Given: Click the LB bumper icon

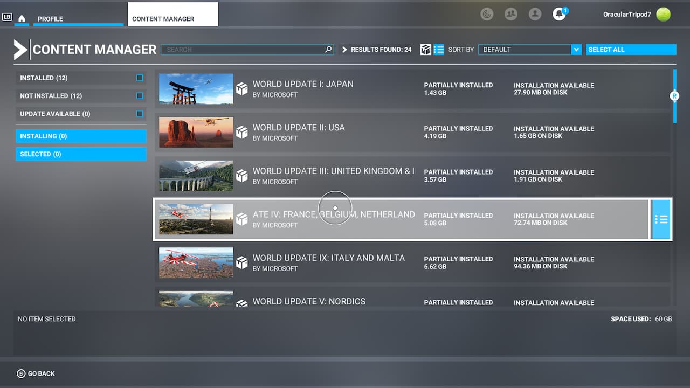Looking at the screenshot, I should (7, 17).
